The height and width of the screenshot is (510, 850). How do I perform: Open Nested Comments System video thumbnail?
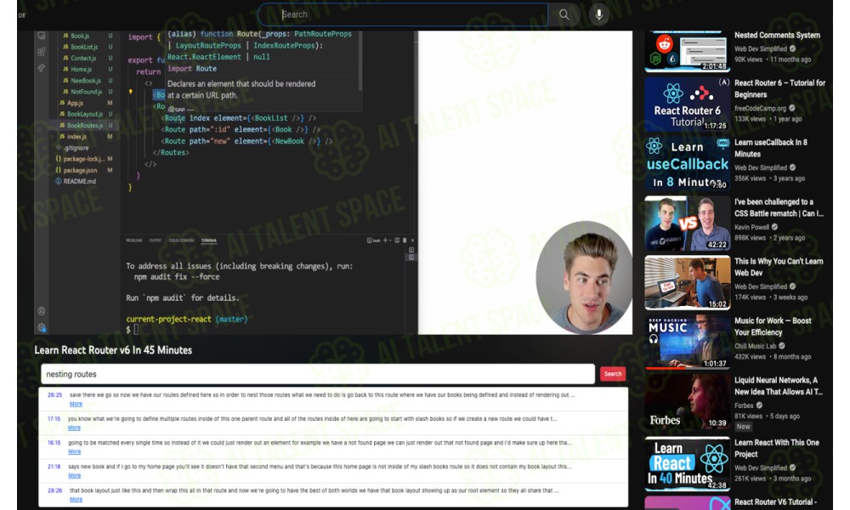click(x=688, y=51)
